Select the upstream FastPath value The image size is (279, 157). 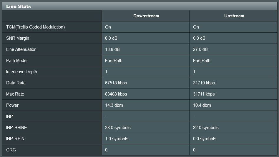(202, 61)
